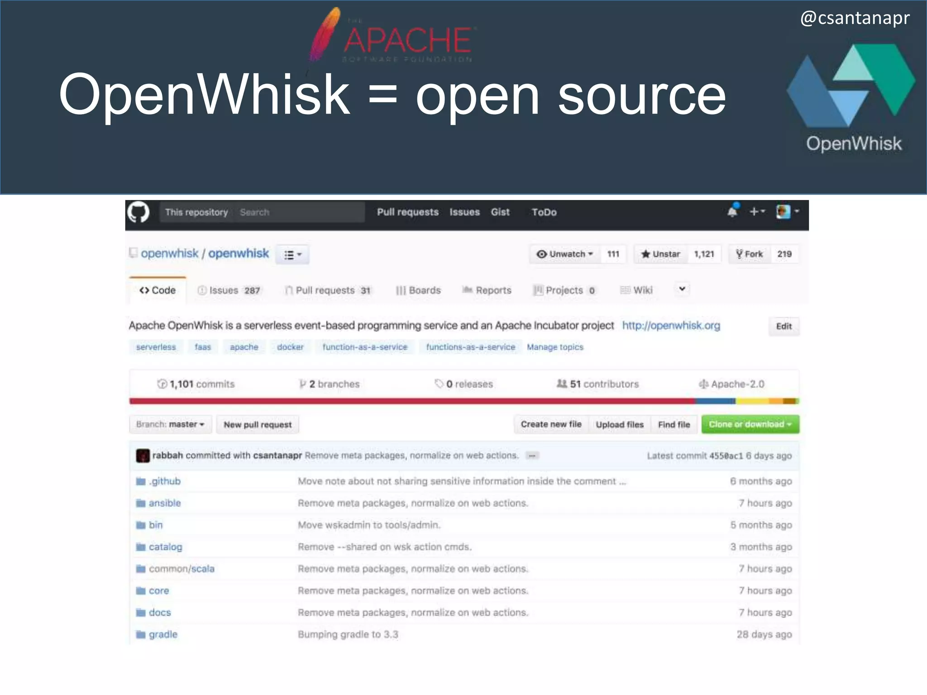This screenshot has height=695, width=927.
Task: Open latest commit 4550ac1
Action: [x=726, y=456]
